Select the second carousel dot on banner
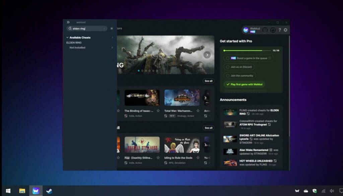The width and height of the screenshot is (343, 196). pyautogui.click(x=142, y=71)
